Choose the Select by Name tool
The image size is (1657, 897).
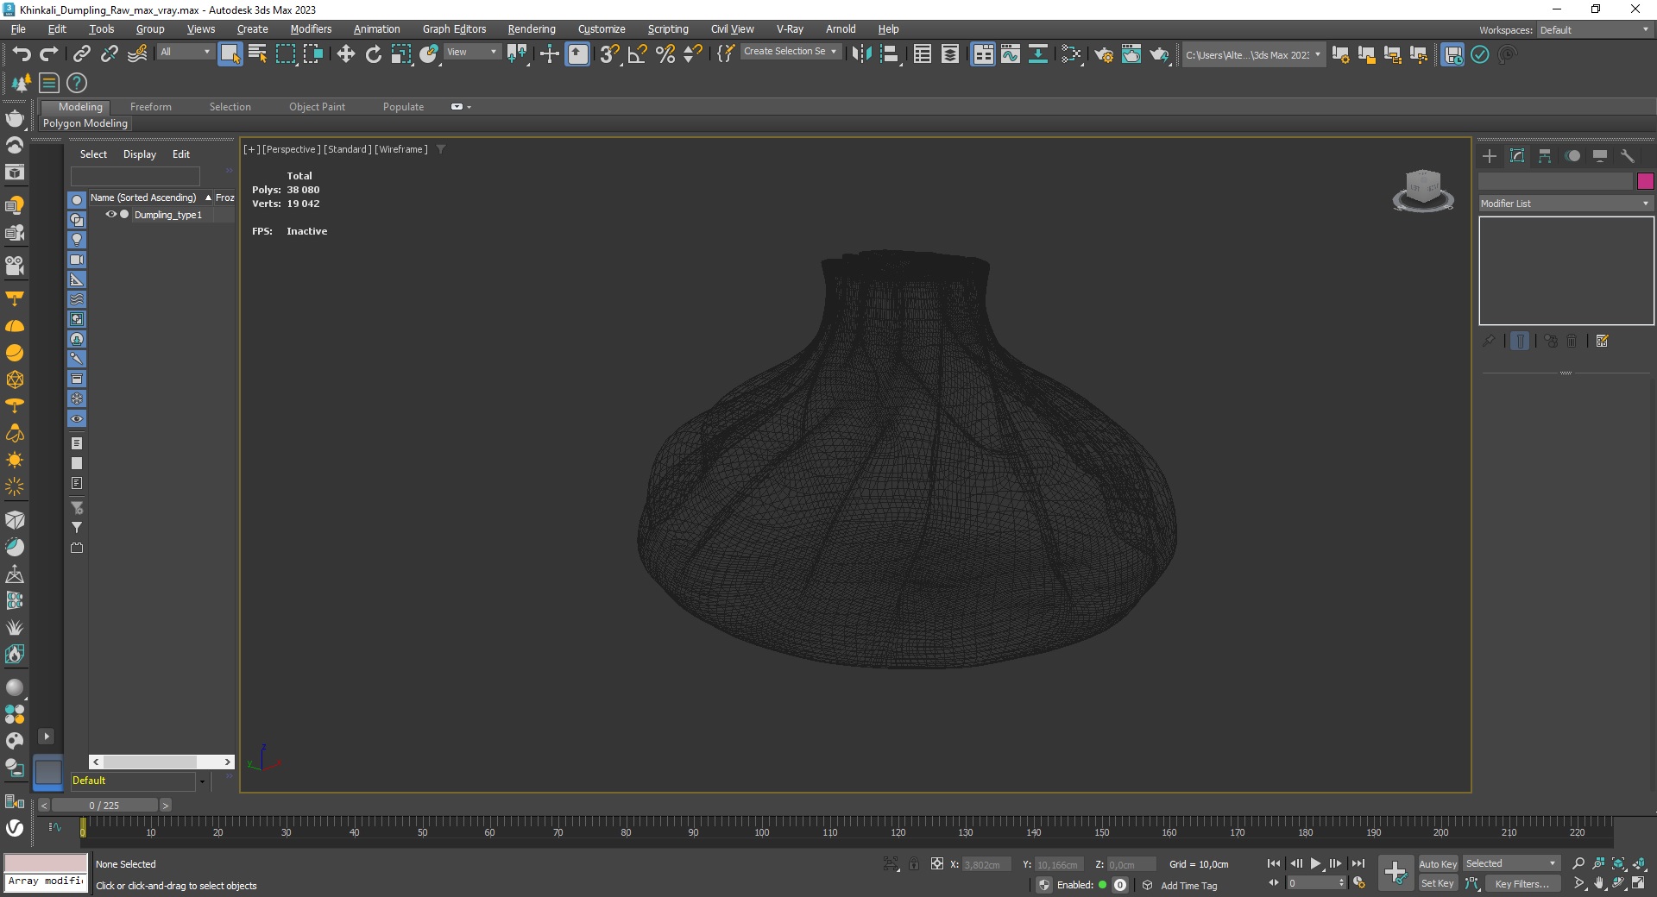point(257,54)
